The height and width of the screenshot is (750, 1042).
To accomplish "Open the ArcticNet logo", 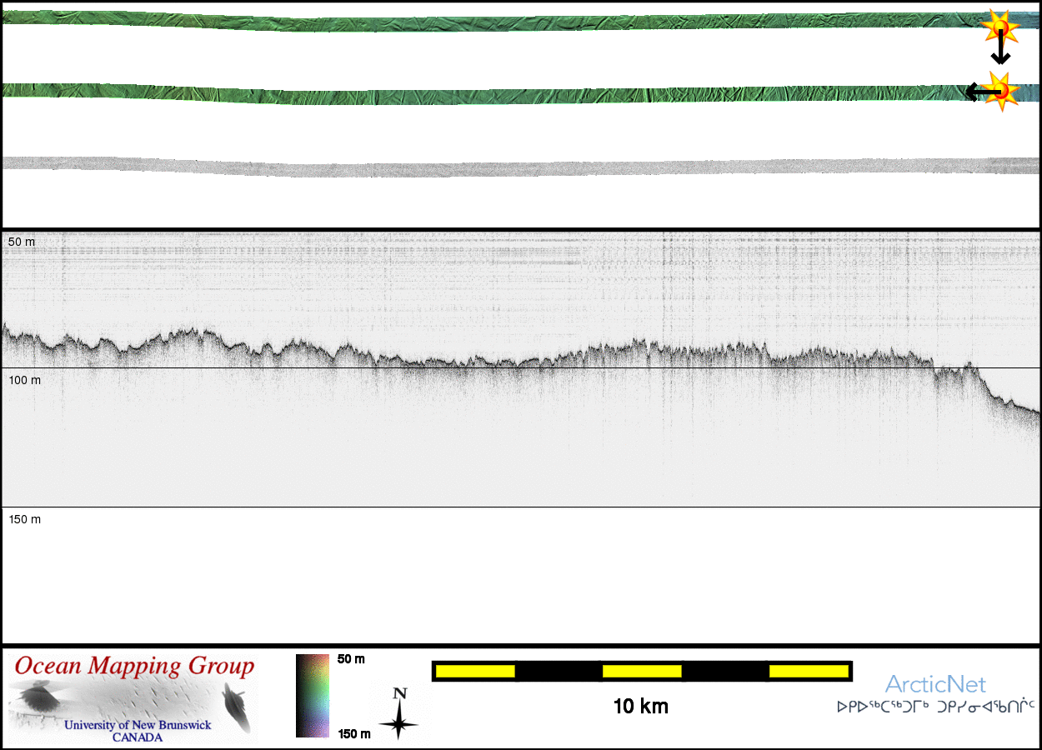I will [935, 685].
